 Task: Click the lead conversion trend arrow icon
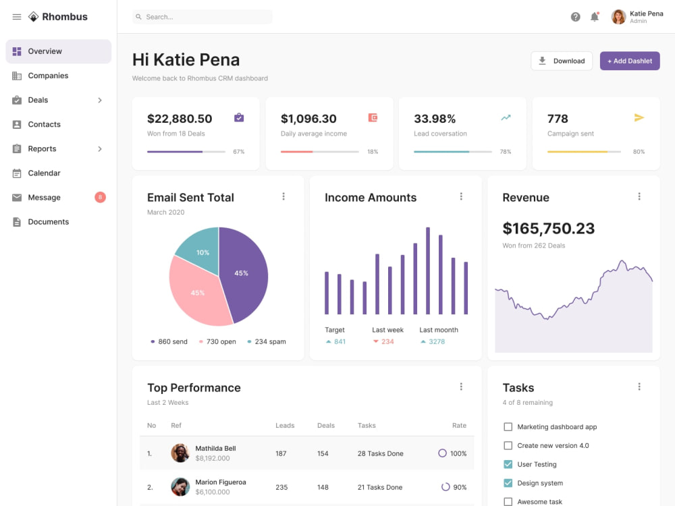tap(506, 117)
